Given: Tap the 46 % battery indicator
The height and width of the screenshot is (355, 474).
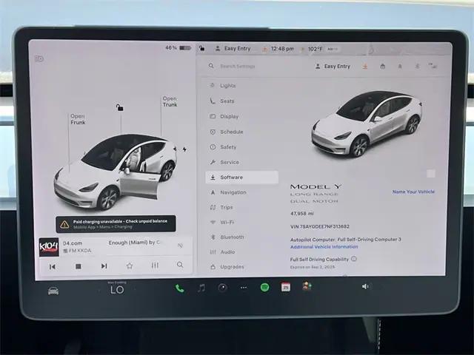Looking at the screenshot, I should (x=178, y=47).
